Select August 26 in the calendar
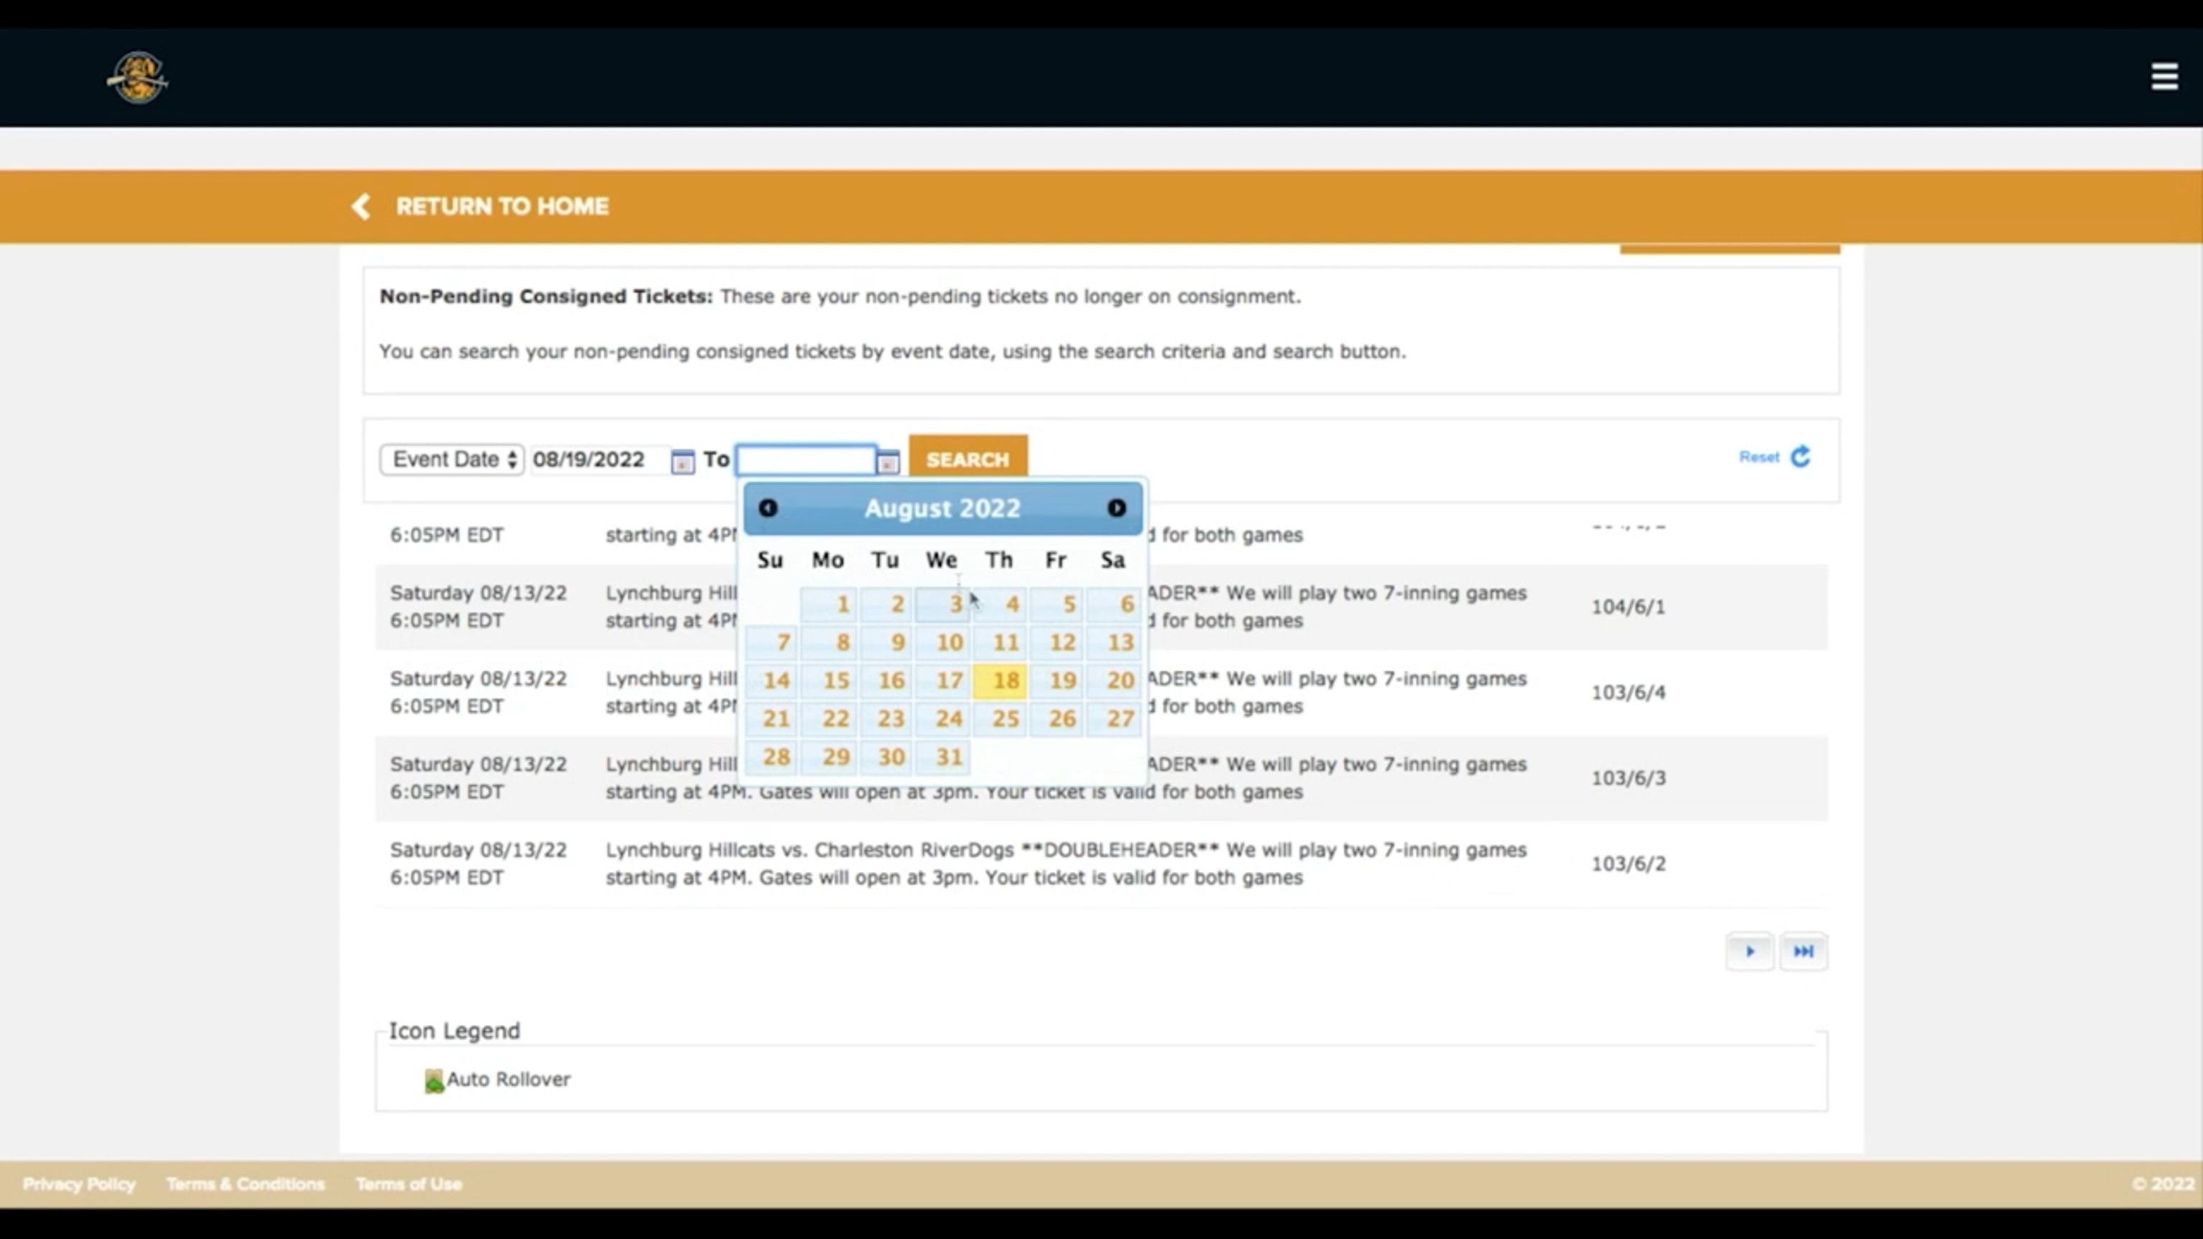2203x1239 pixels. (x=1057, y=719)
